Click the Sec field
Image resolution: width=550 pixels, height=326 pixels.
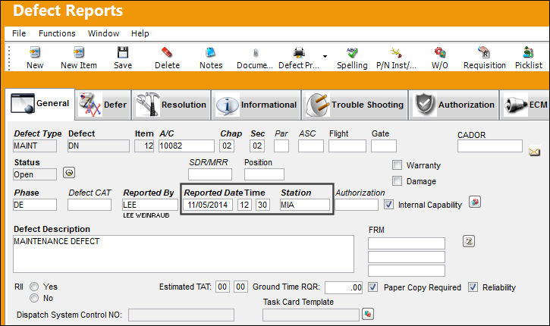pos(257,146)
